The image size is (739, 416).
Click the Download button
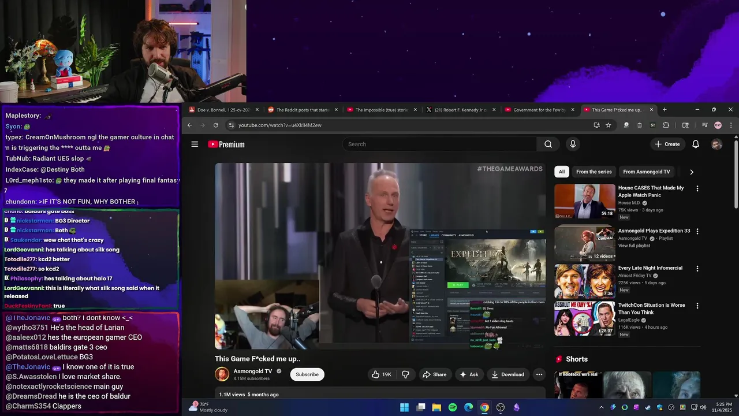tap(507, 374)
